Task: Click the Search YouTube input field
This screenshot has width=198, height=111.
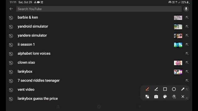Action: (99, 9)
